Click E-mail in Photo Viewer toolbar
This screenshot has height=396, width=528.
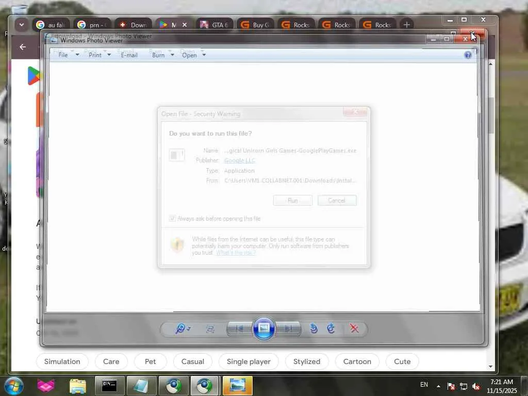(129, 55)
